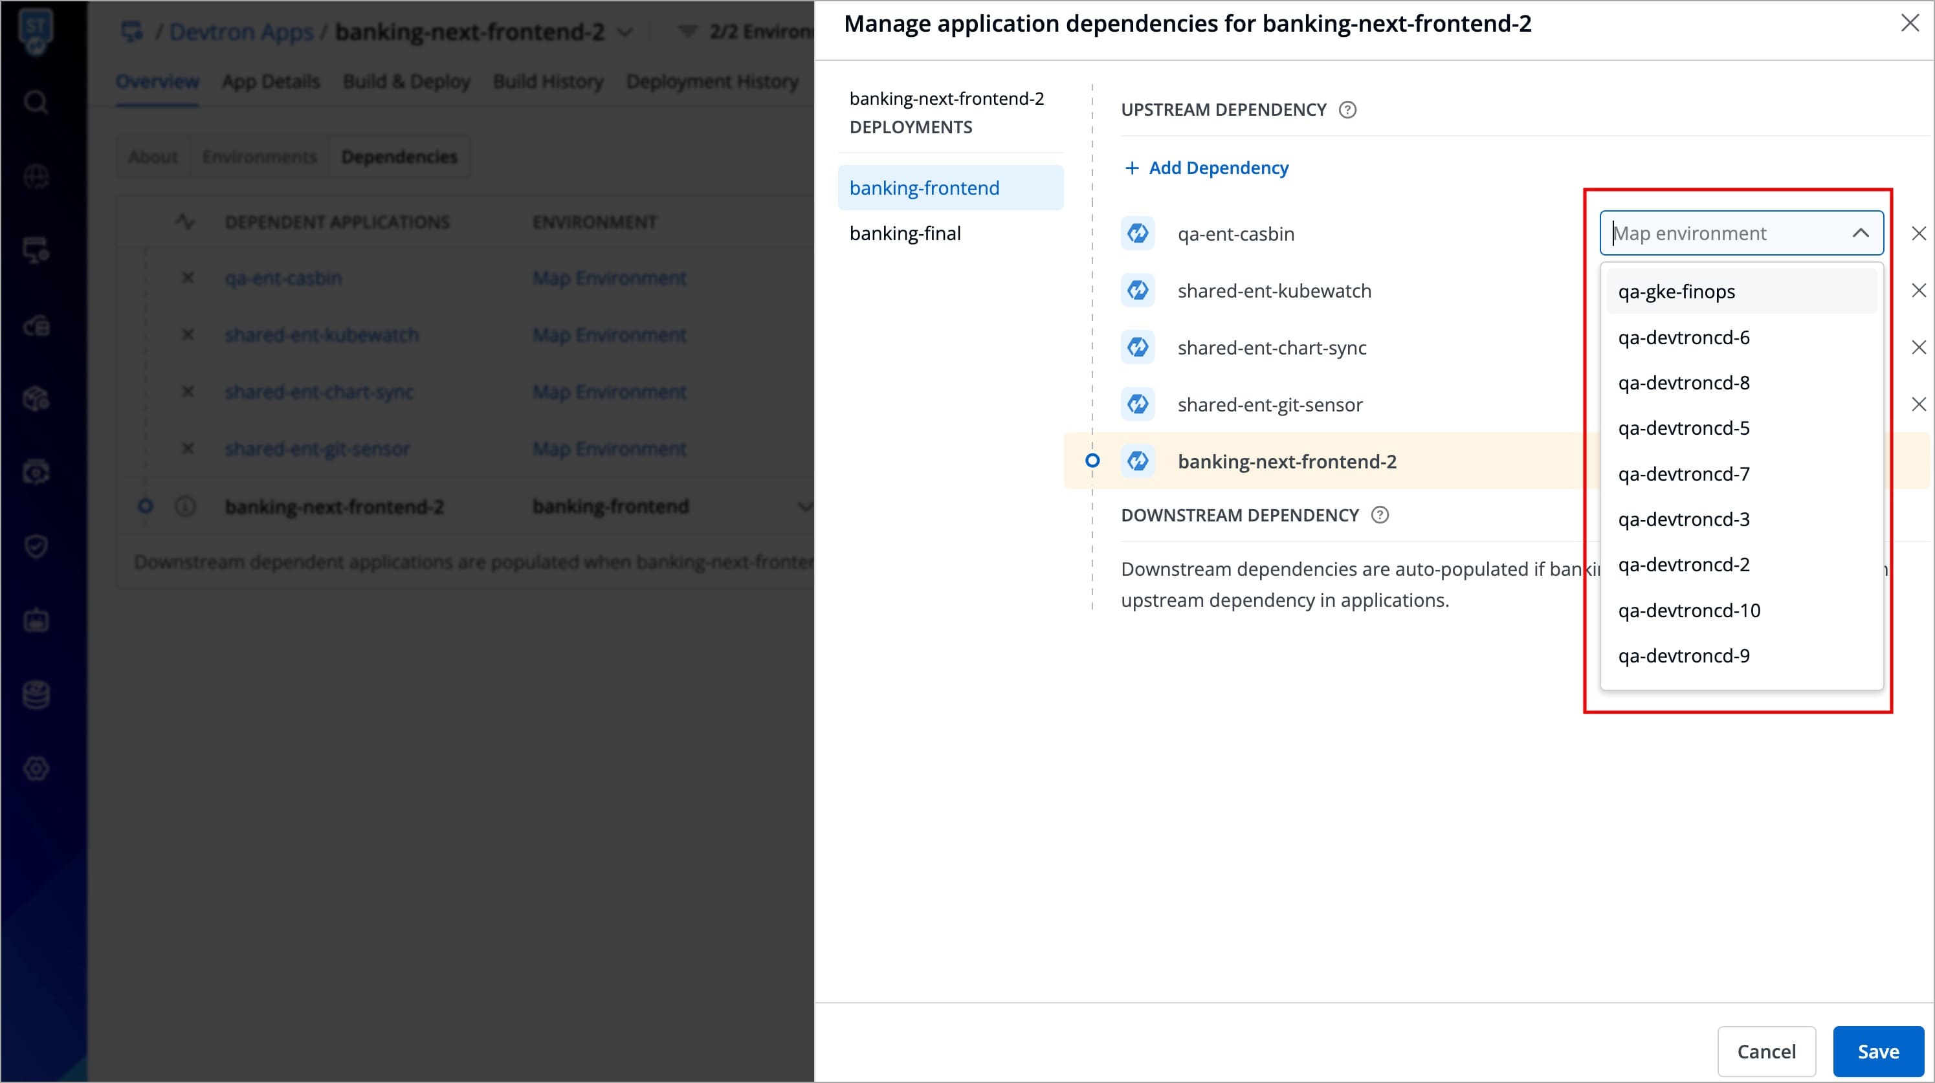Click the app icon beside qa-ent-casbin
Viewport: 1935px width, 1083px height.
pyautogui.click(x=1137, y=234)
